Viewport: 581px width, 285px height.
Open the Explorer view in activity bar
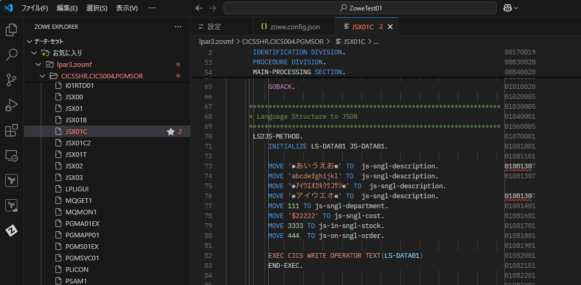pos(12,30)
